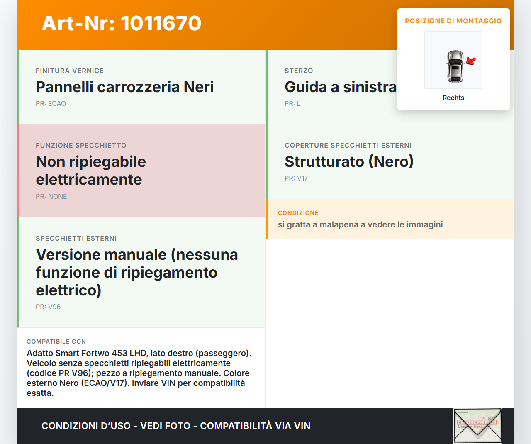Viewport: 531px width, 444px height.
Task: Click the car mounting position icon
Action: (453, 60)
